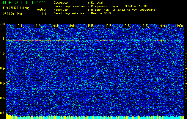
Task: Click the red carrier line near 1.09 kHz
Action: coord(95,41)
